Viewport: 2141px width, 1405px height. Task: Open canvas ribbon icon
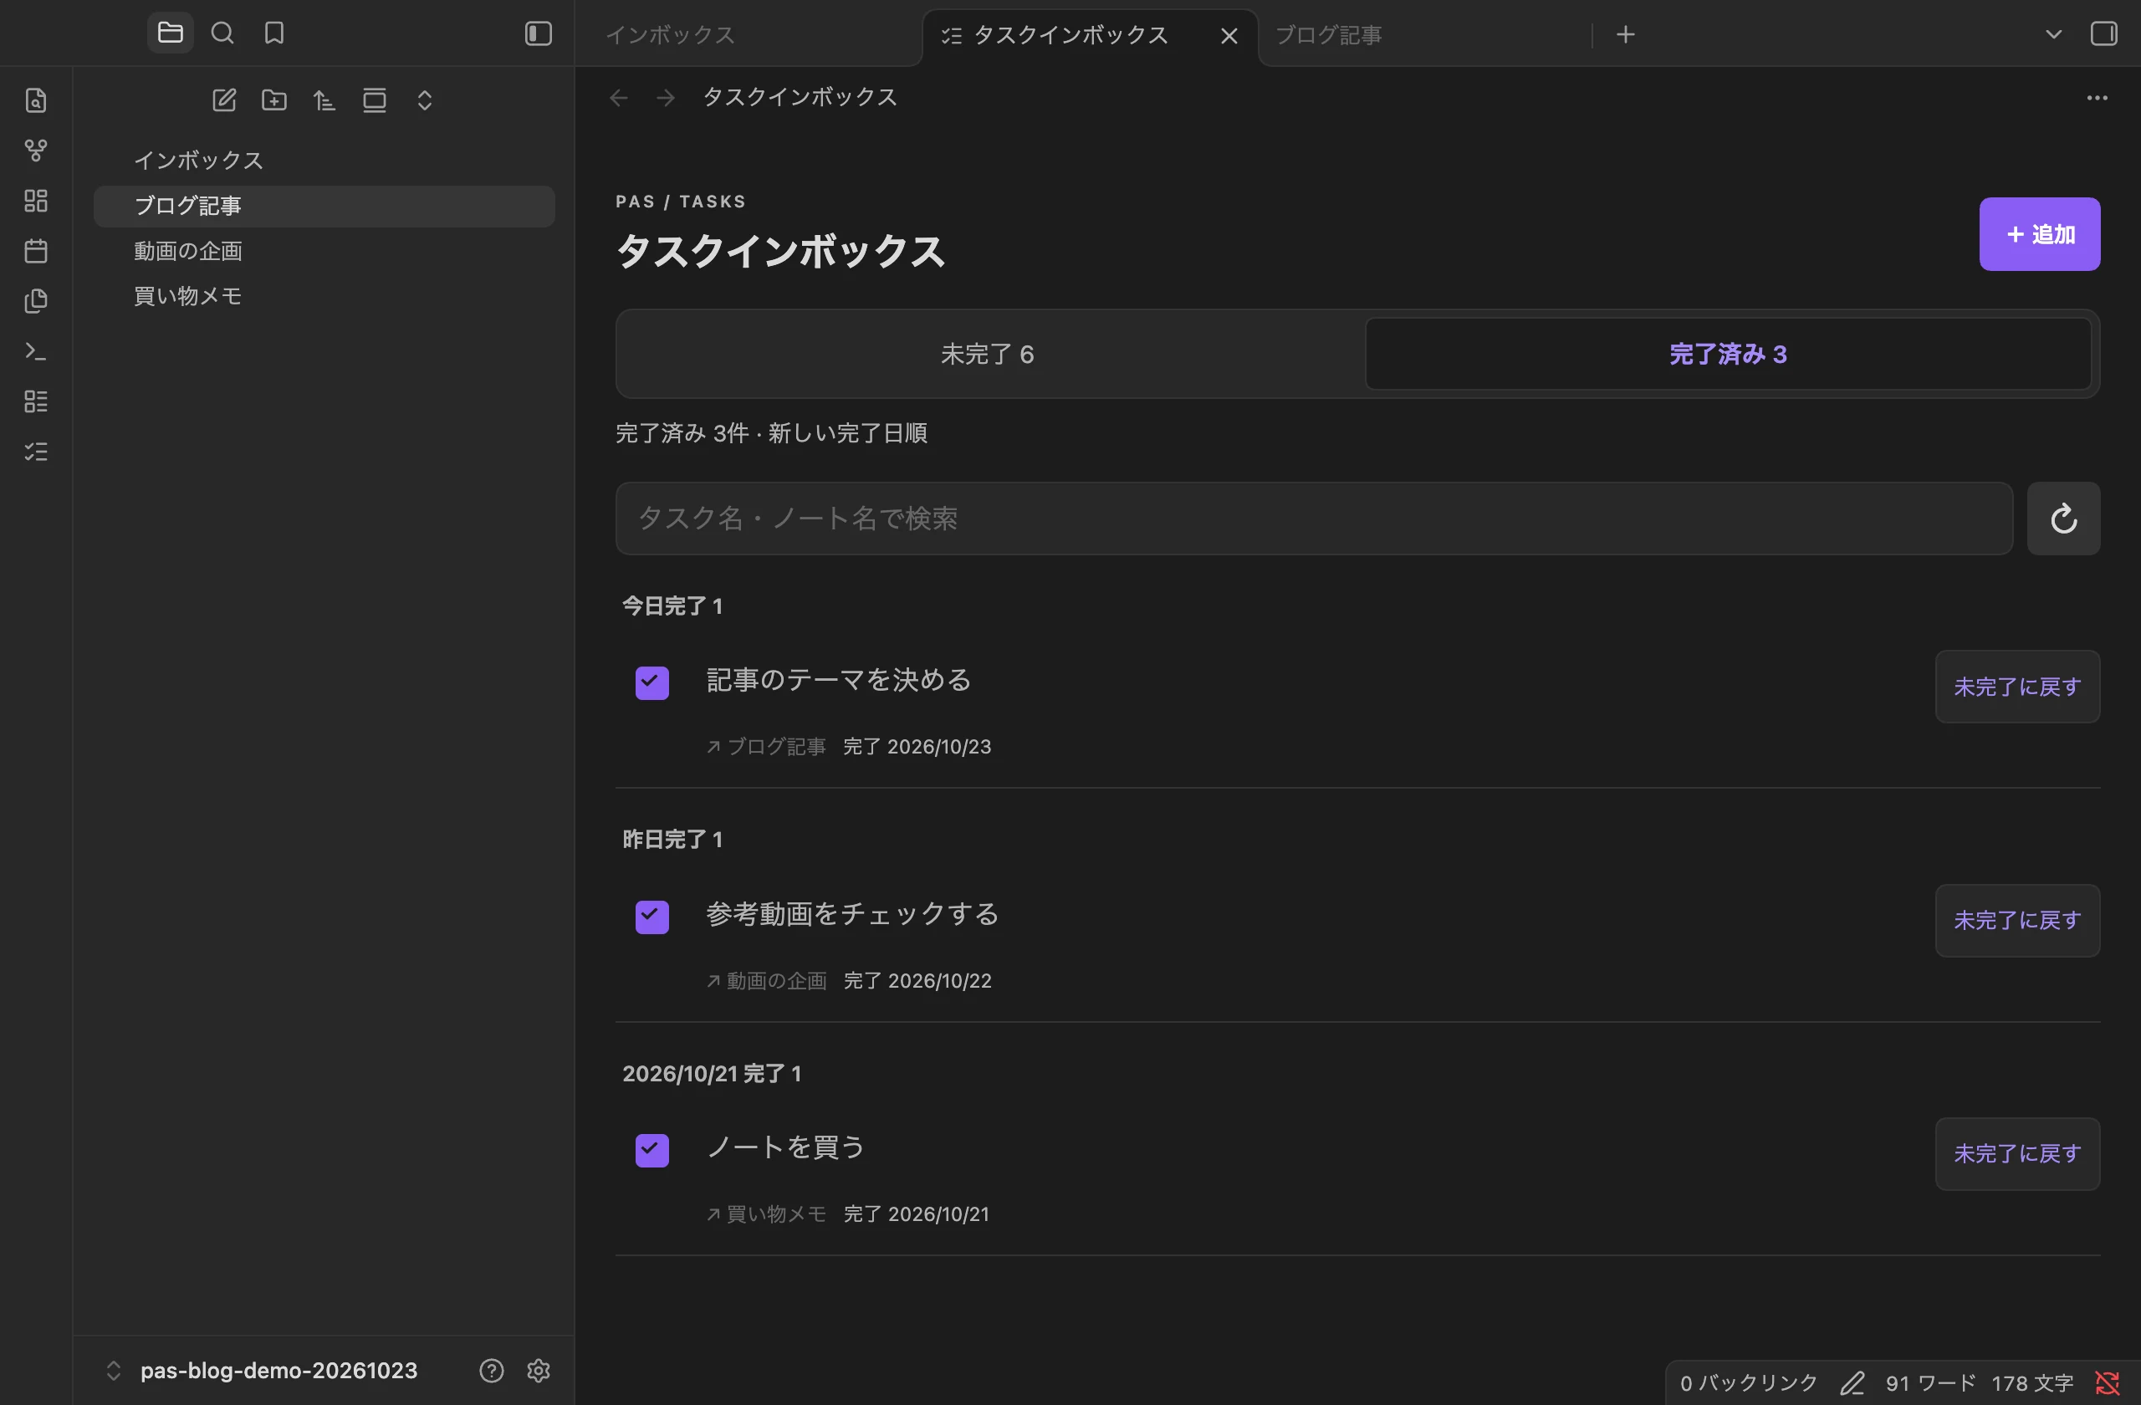(x=36, y=201)
